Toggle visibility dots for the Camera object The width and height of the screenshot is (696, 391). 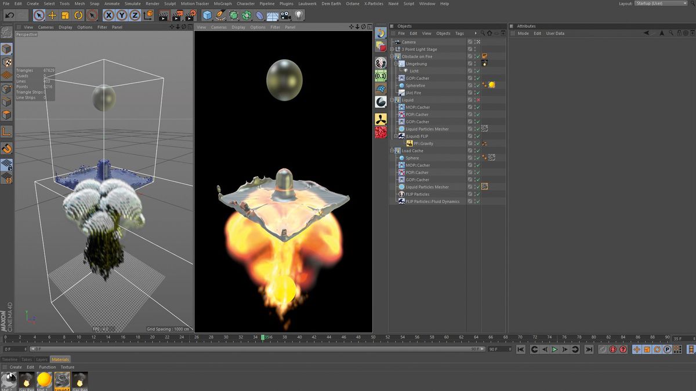coord(475,42)
